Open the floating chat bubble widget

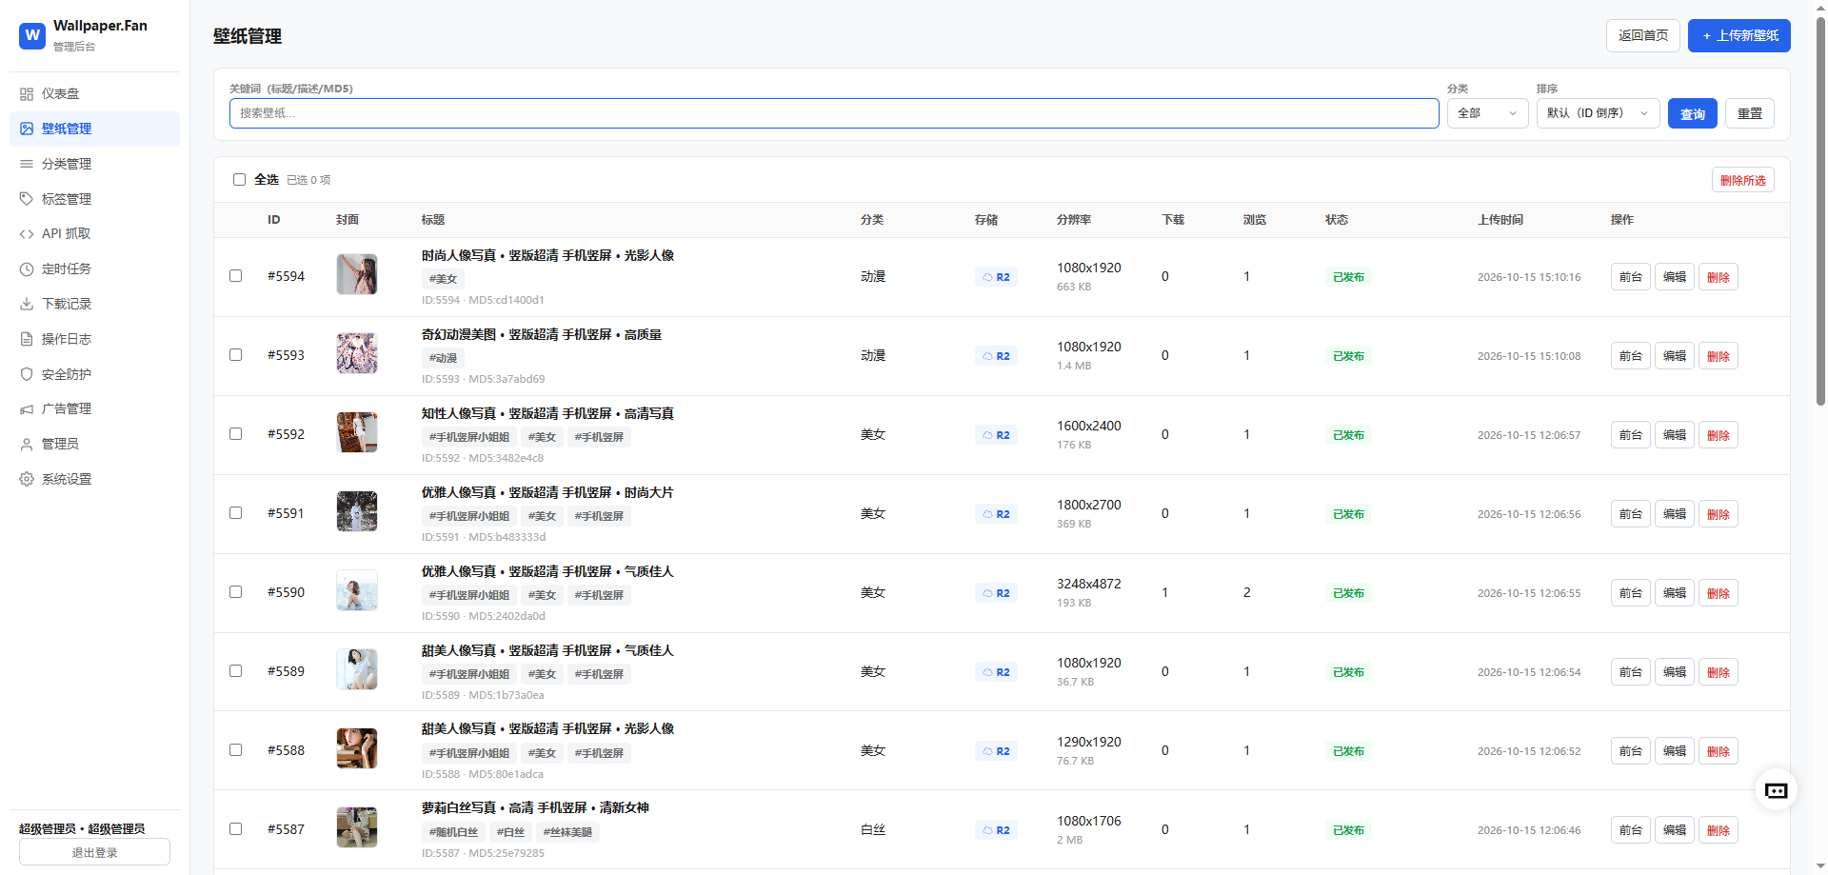1776,790
